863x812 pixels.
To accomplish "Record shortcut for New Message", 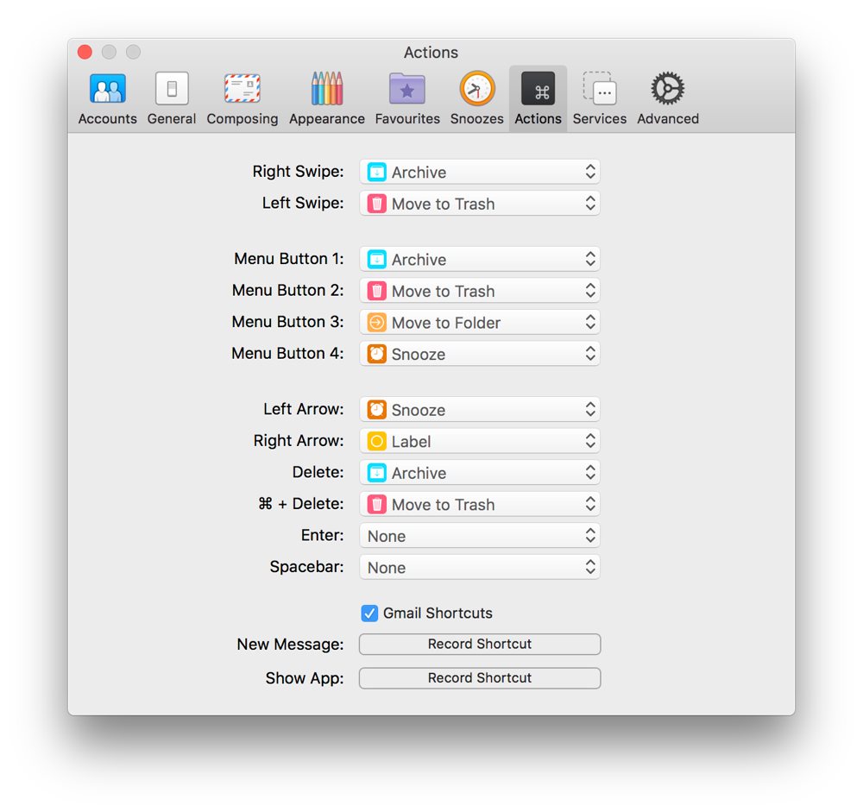I will [x=479, y=645].
